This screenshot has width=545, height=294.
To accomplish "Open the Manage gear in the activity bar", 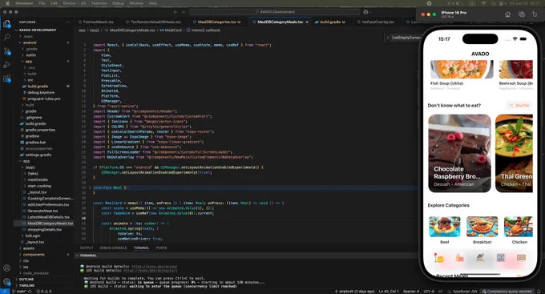I will pyautogui.click(x=6, y=281).
